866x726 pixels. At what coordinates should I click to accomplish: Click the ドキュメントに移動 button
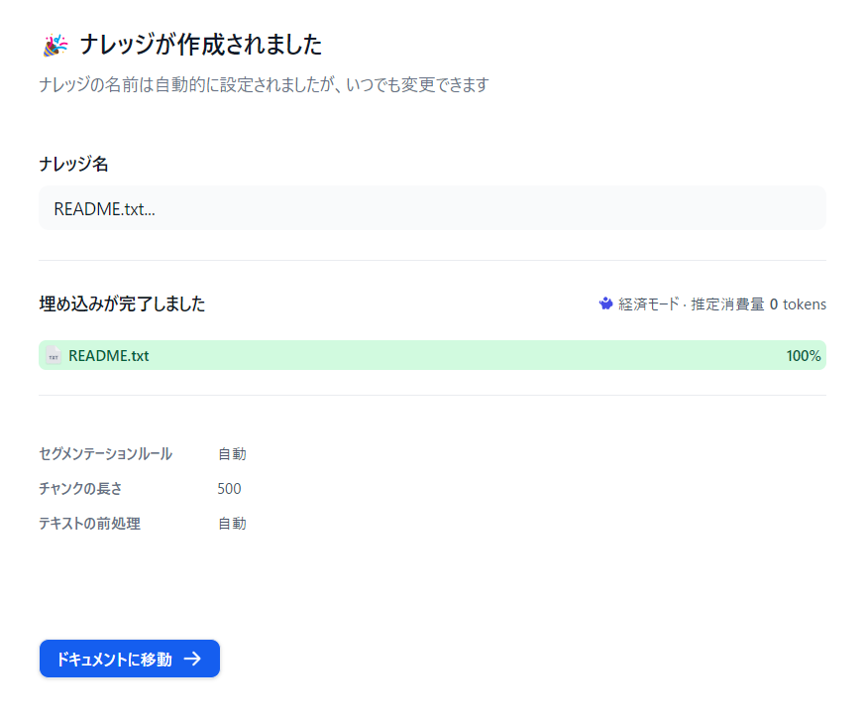pyautogui.click(x=130, y=659)
